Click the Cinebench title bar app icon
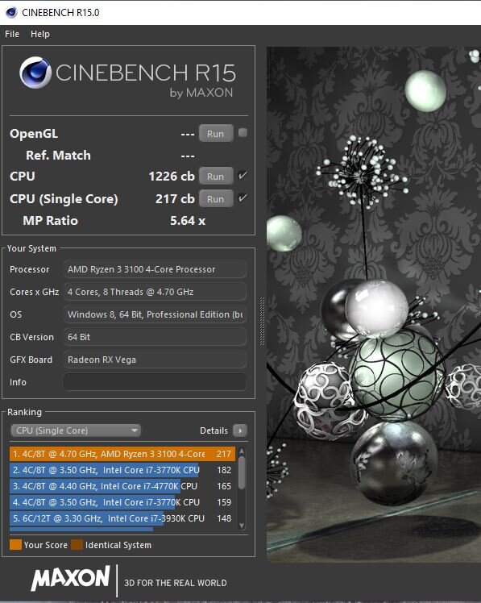This screenshot has width=481, height=603. [11, 12]
